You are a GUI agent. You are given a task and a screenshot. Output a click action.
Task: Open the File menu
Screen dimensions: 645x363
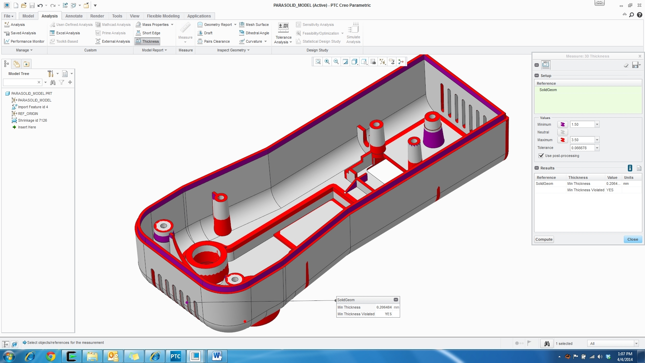(8, 16)
